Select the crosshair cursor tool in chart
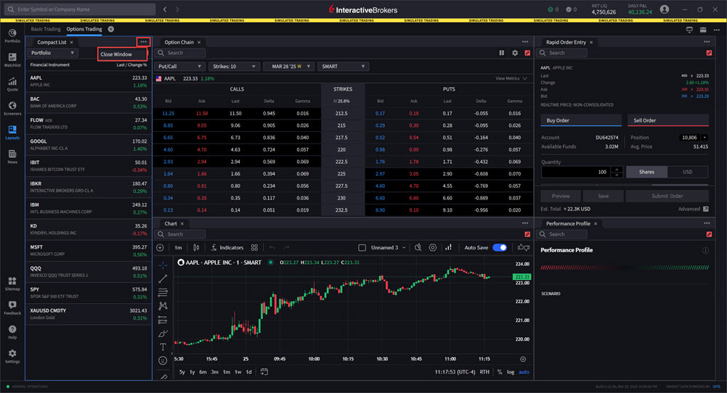727x393 pixels. 163,265
